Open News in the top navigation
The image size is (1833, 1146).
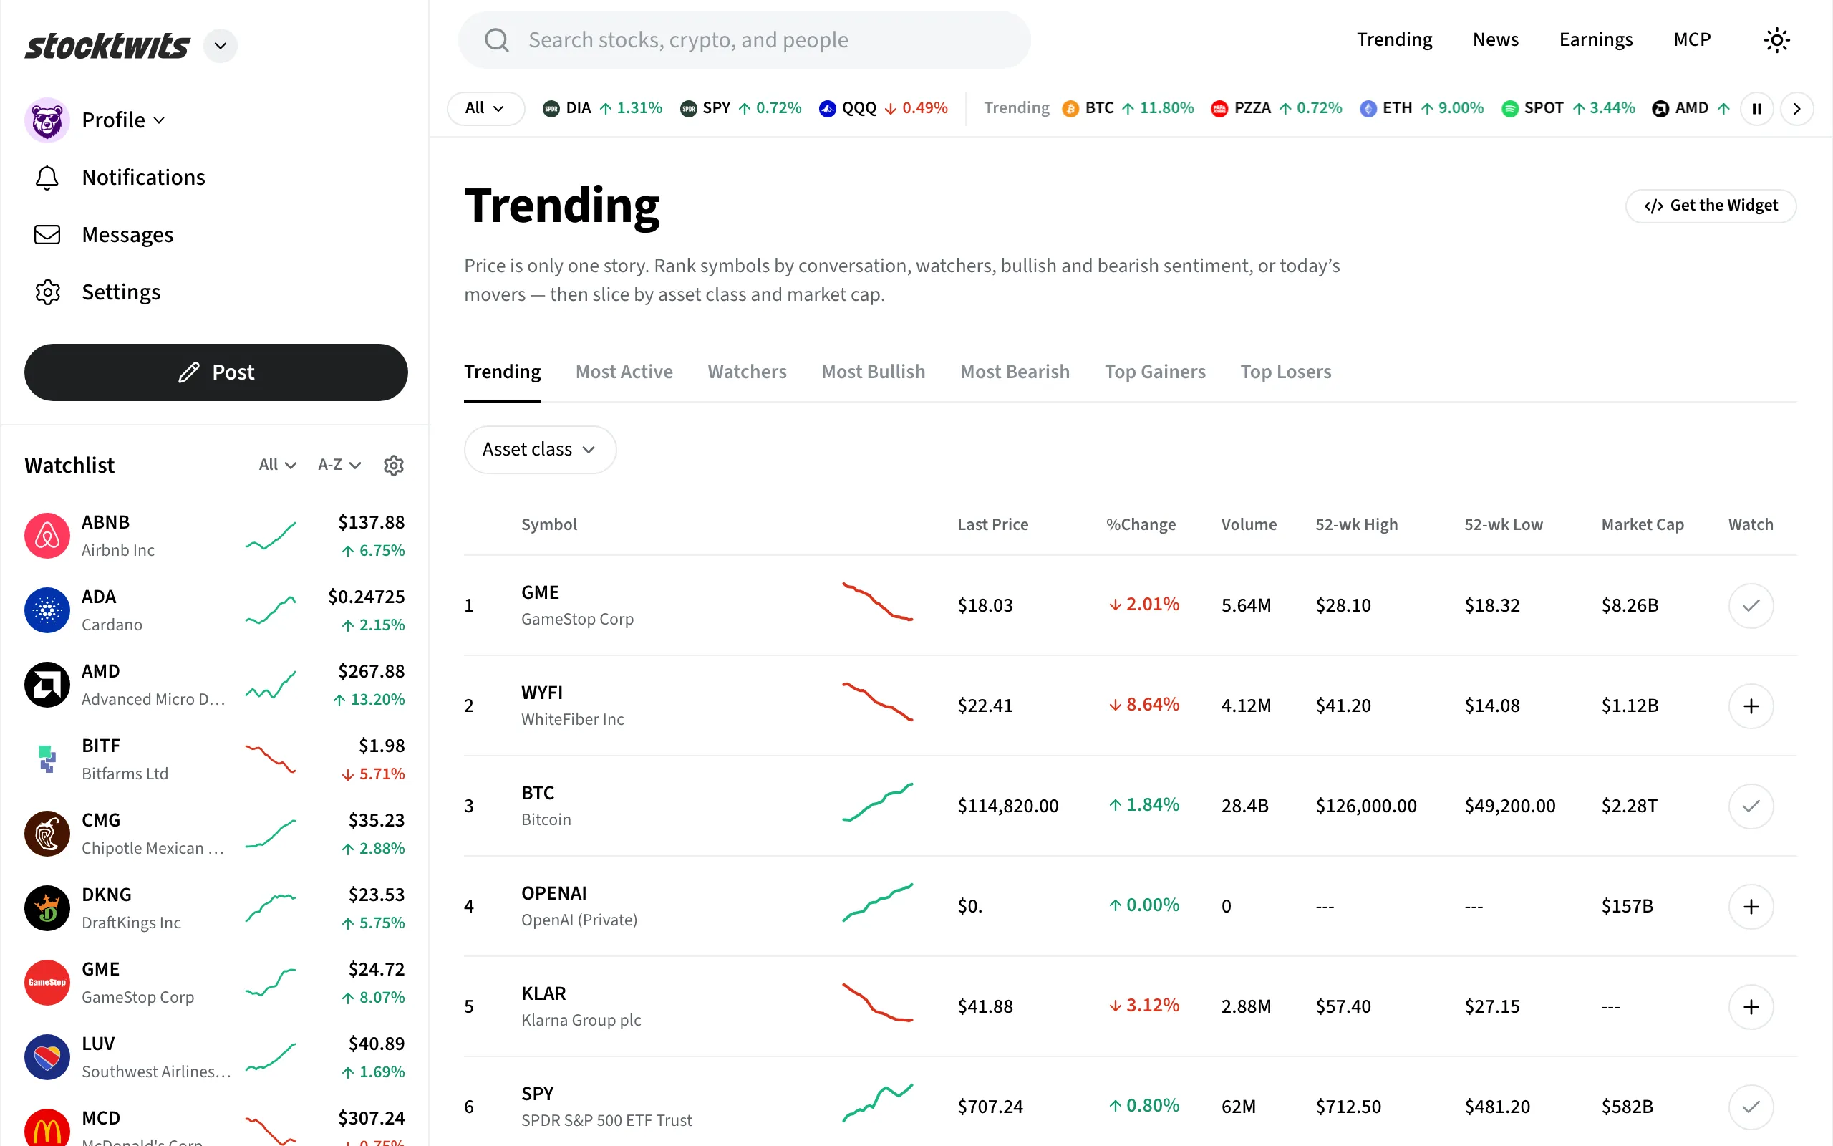click(x=1495, y=39)
